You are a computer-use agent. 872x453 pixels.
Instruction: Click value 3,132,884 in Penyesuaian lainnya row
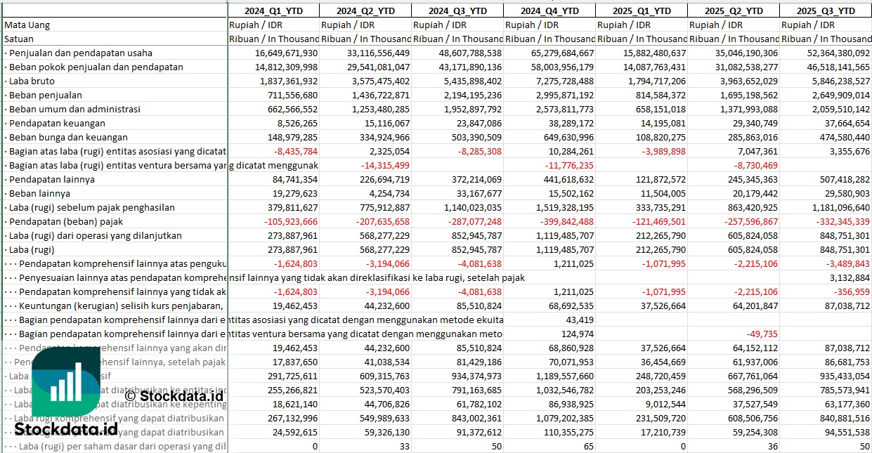[851, 277]
